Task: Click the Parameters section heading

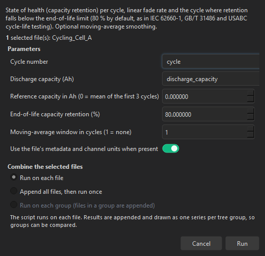Action: pyautogui.click(x=24, y=49)
